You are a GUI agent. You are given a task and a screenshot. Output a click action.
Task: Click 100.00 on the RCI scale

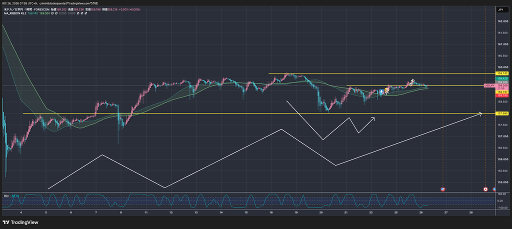click(502, 194)
